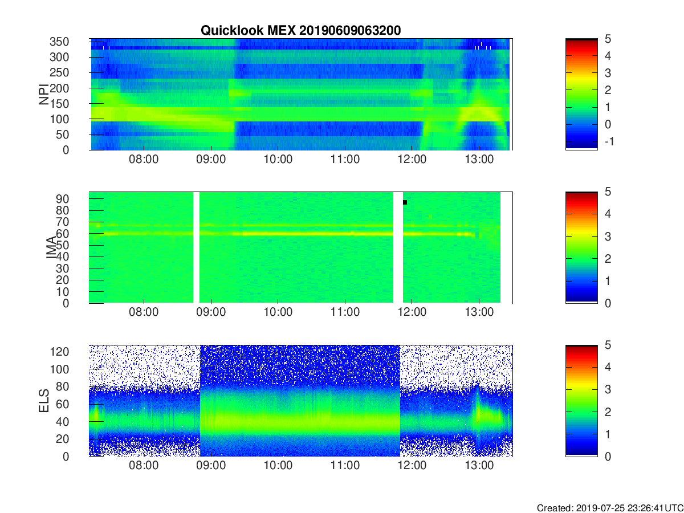The width and height of the screenshot is (684, 513).
Task: Select the Created 2019-07-25 23:26:41UTC timestamp
Action: tap(610, 508)
